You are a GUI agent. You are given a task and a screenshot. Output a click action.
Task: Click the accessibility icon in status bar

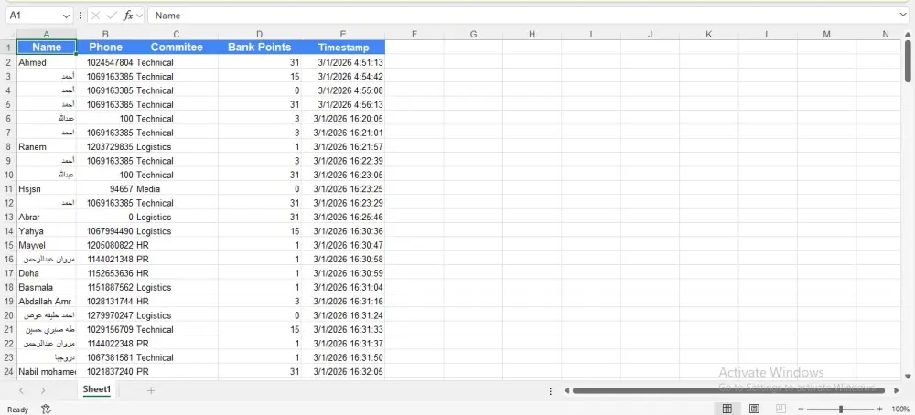(x=47, y=410)
